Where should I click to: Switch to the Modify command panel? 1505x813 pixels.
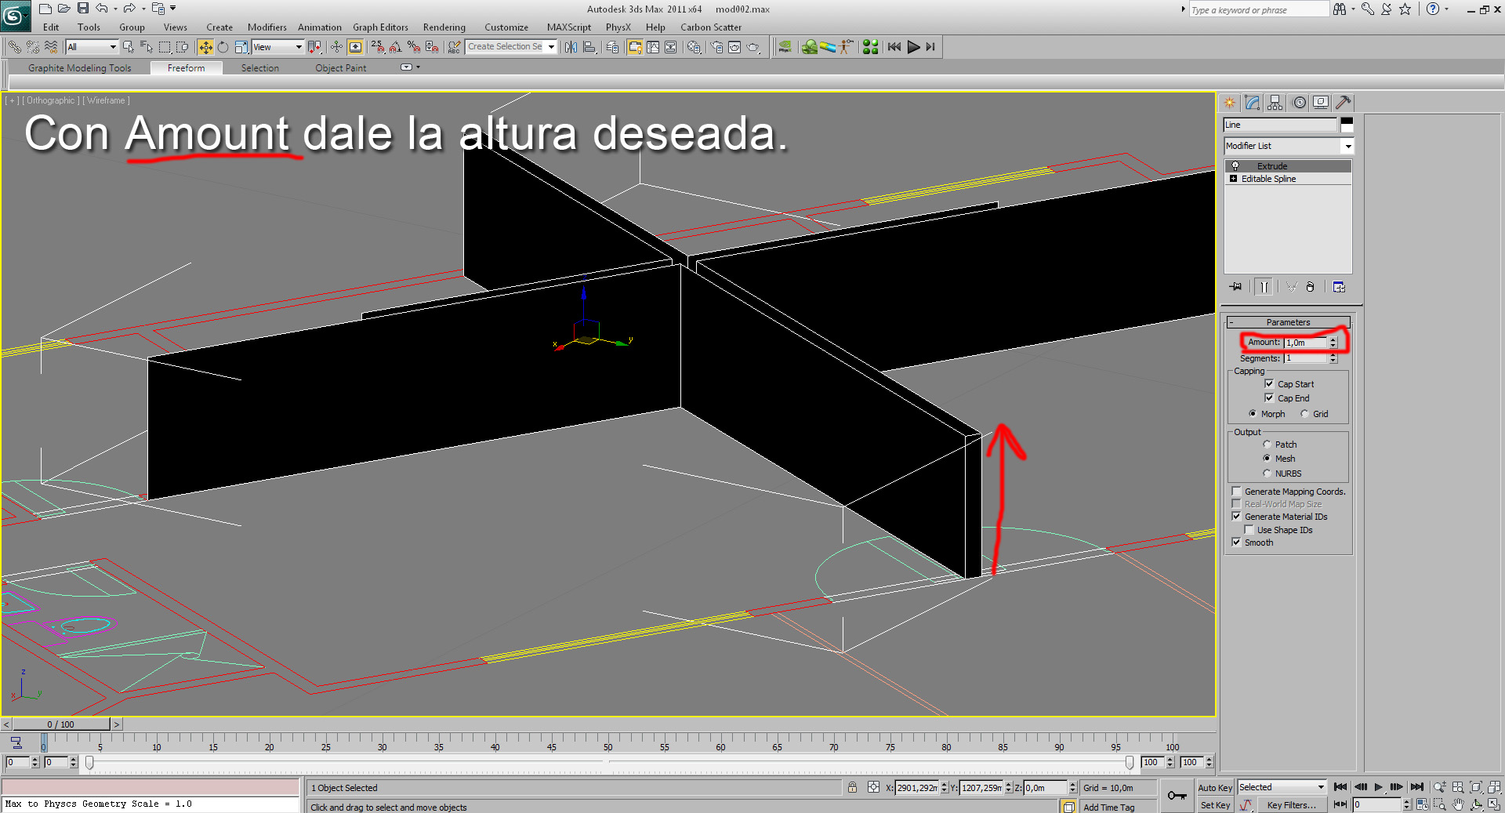[x=1253, y=103]
